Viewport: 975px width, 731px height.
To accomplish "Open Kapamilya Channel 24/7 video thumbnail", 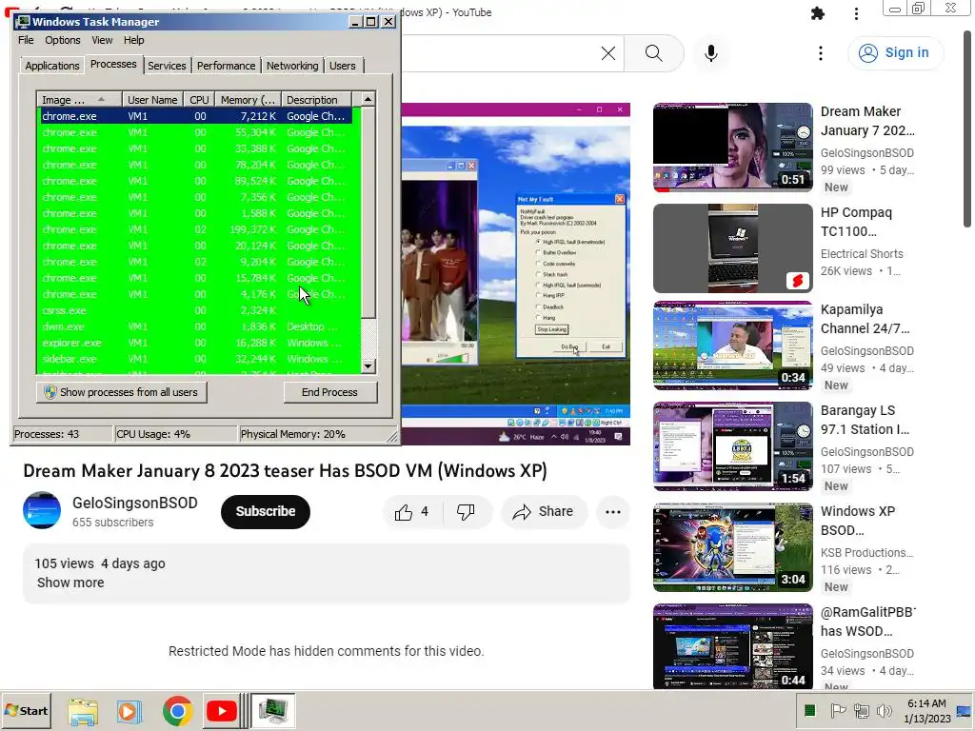I will [x=732, y=346].
